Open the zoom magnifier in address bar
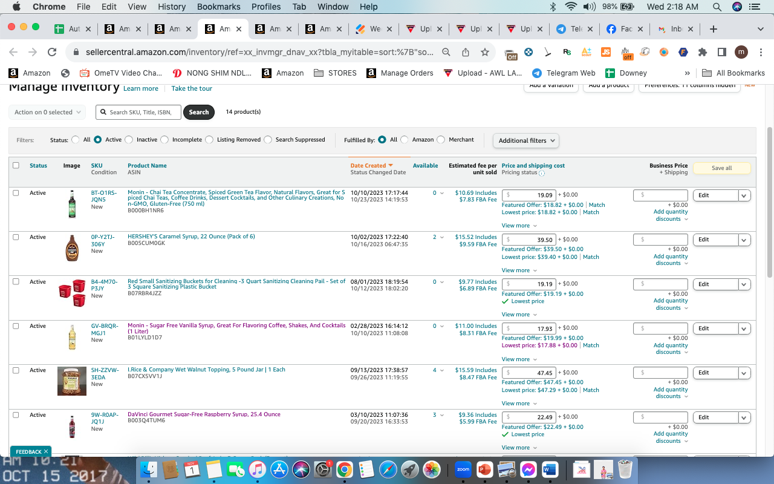This screenshot has width=774, height=484. click(446, 52)
